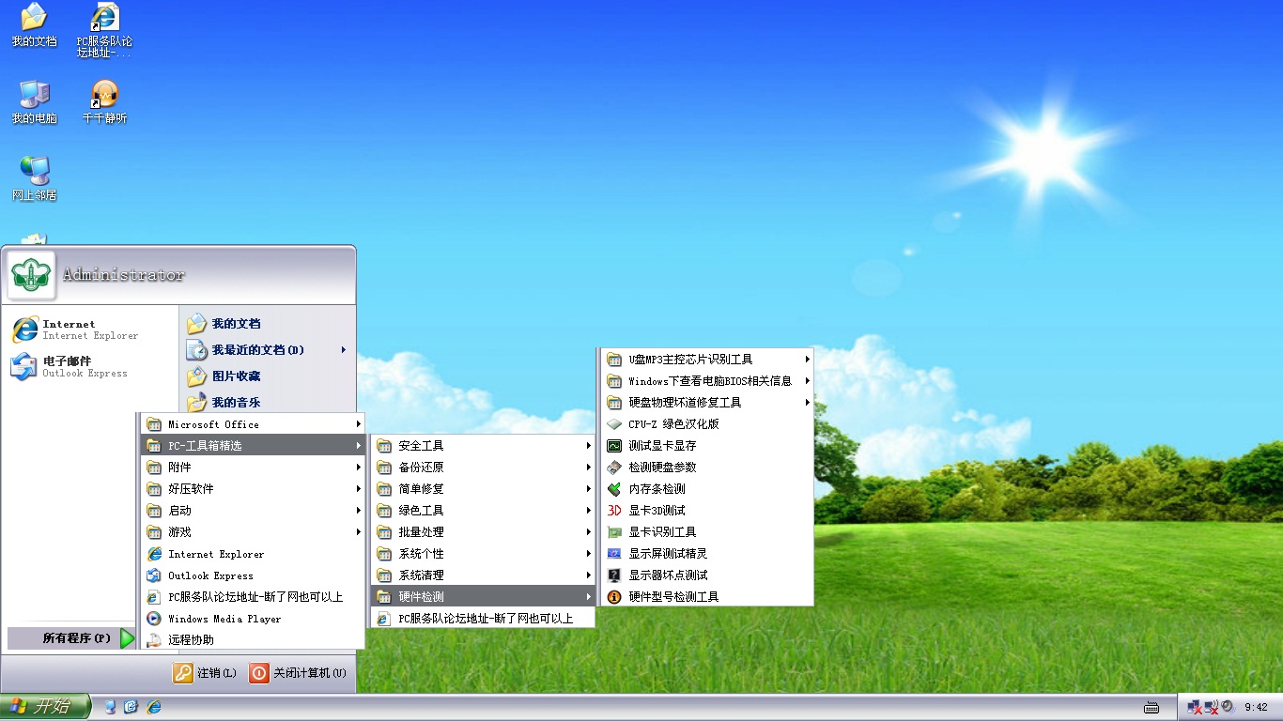Expand the 硬盘物理坏道修复工具 folder

point(705,403)
